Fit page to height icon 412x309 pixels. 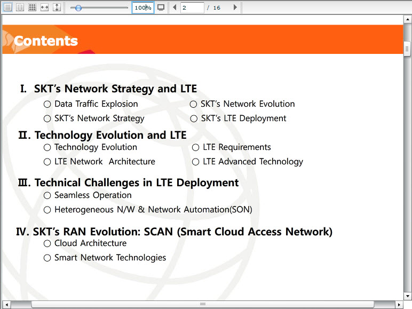[57, 7]
